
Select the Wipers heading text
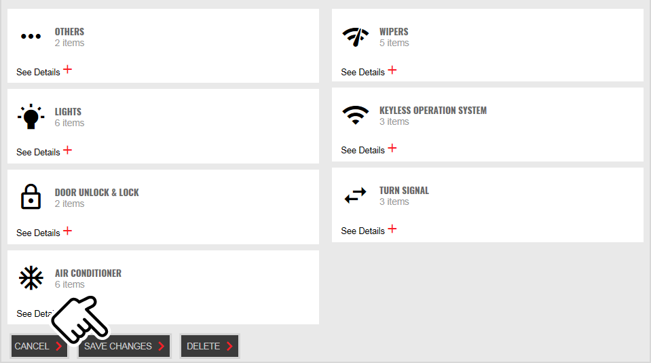394,31
